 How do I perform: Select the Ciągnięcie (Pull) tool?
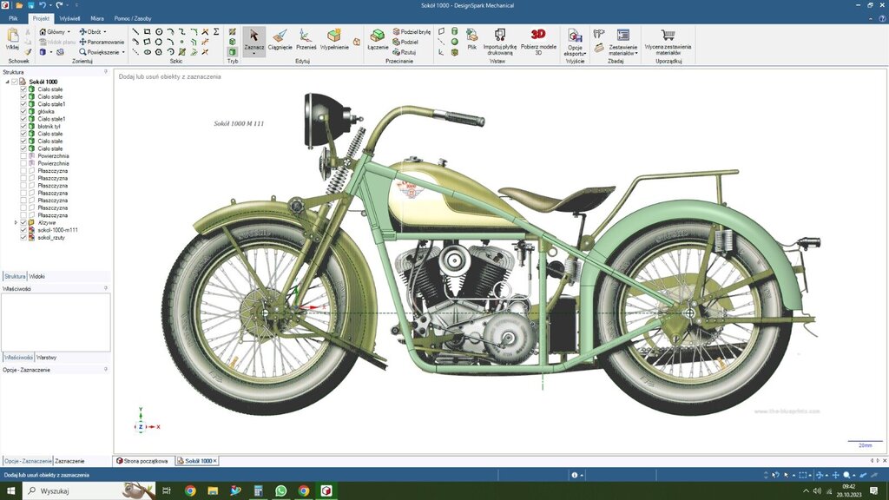(x=280, y=39)
